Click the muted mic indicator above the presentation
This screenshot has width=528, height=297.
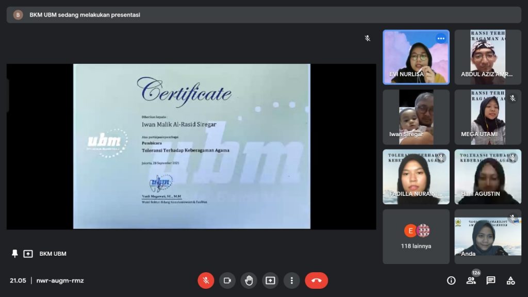367,38
